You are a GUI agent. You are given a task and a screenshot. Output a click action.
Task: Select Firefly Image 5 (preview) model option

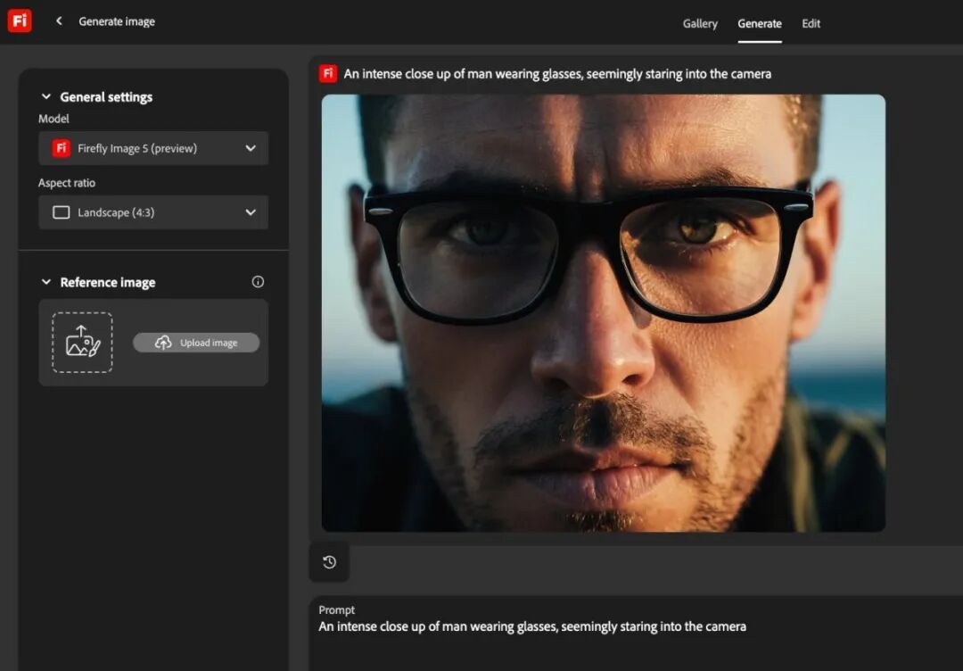tap(143, 147)
